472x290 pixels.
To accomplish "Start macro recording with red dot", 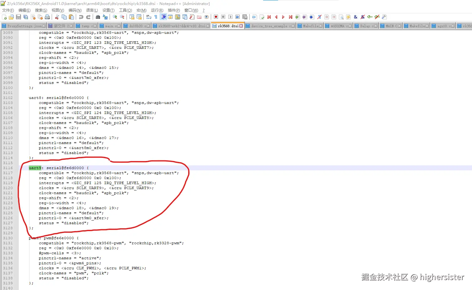I will pos(216,17).
